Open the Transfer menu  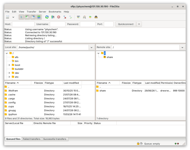(31, 11)
